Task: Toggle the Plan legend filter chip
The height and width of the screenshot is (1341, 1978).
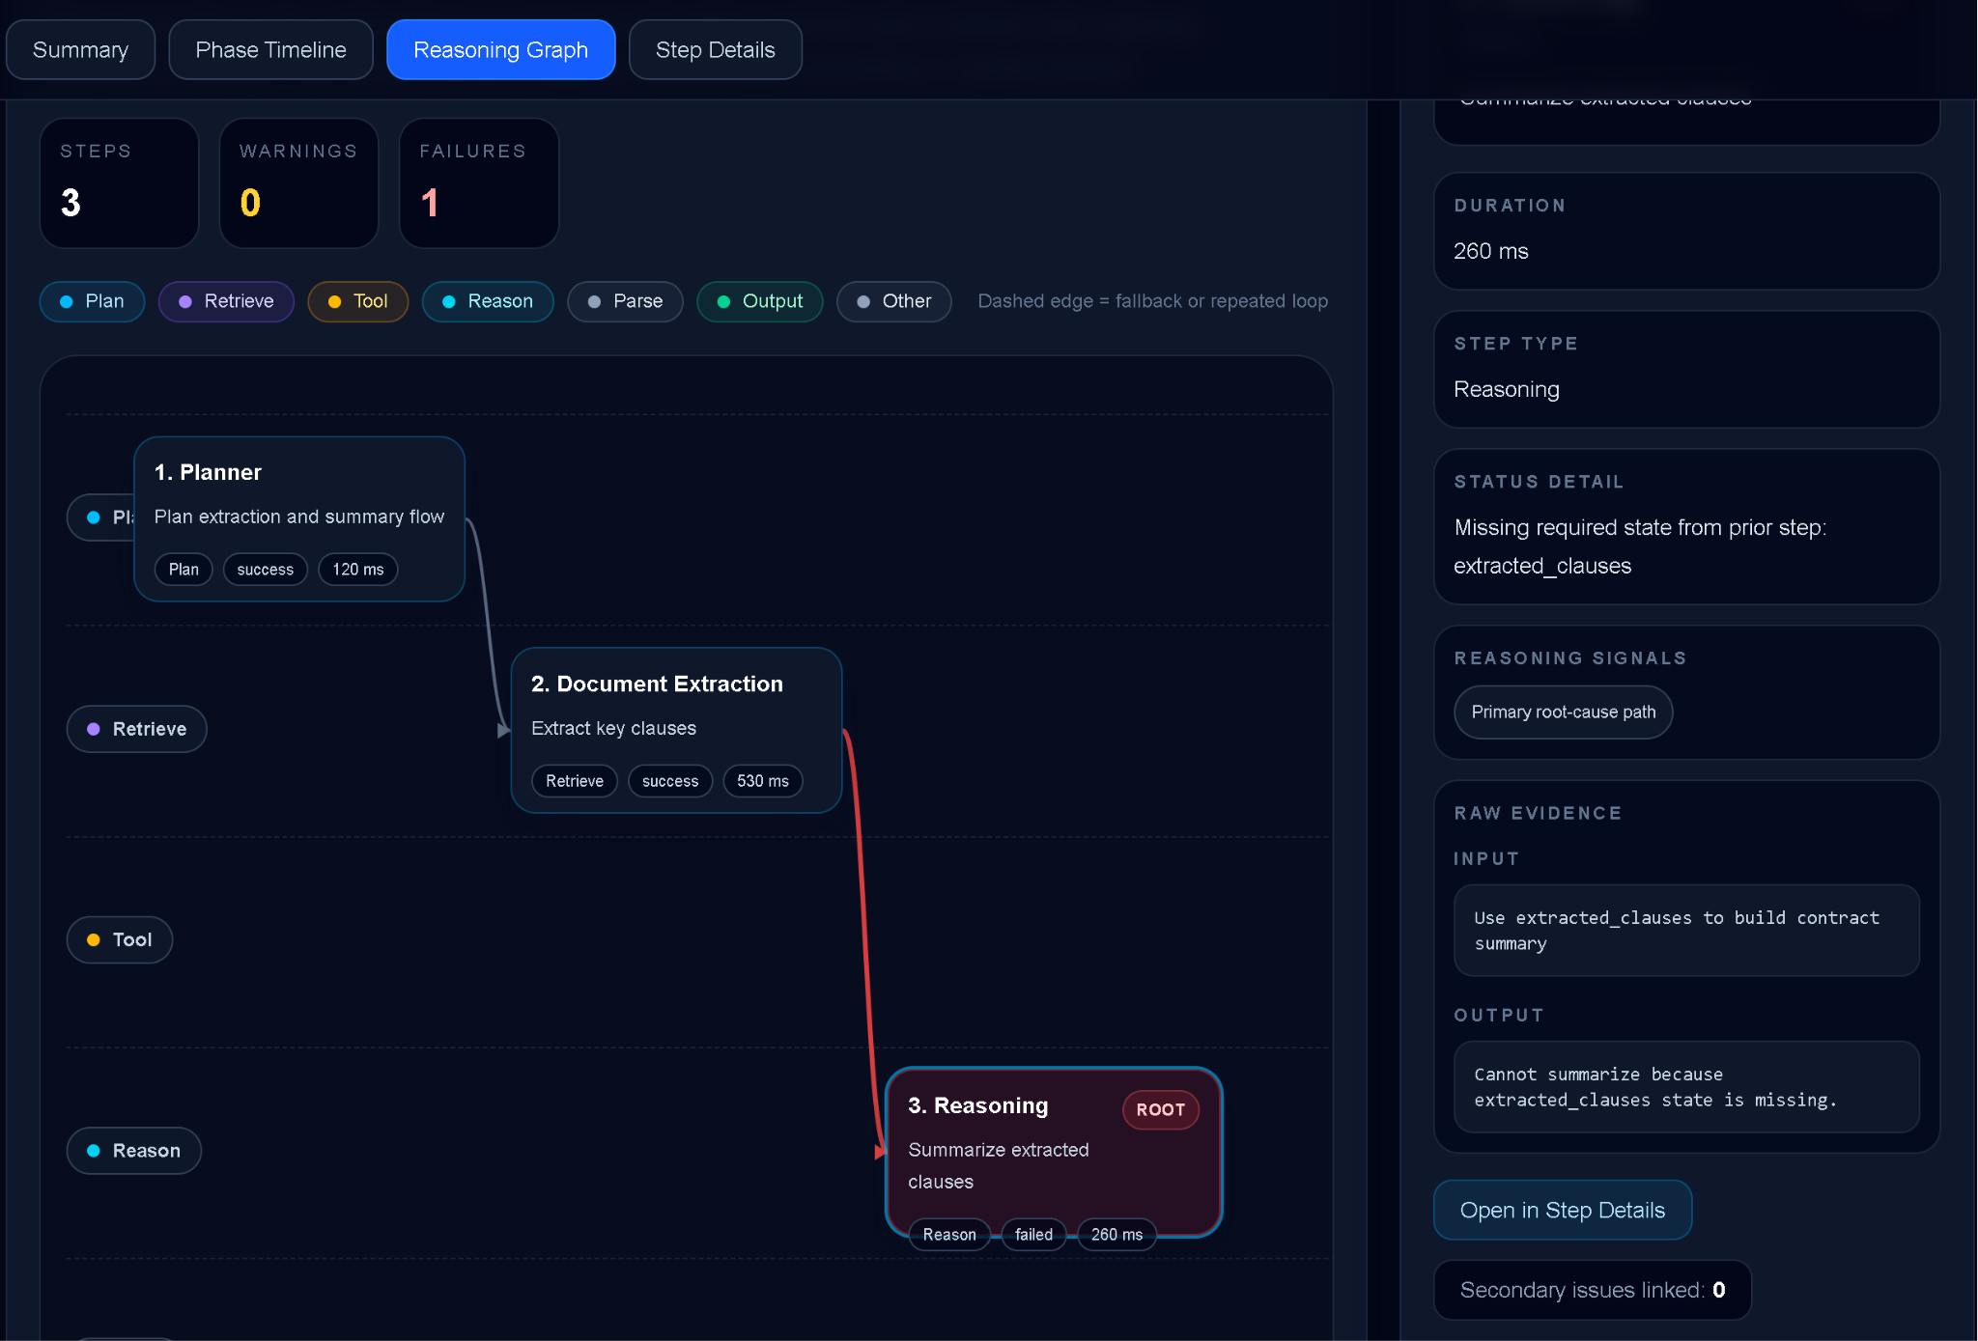Action: 92,301
